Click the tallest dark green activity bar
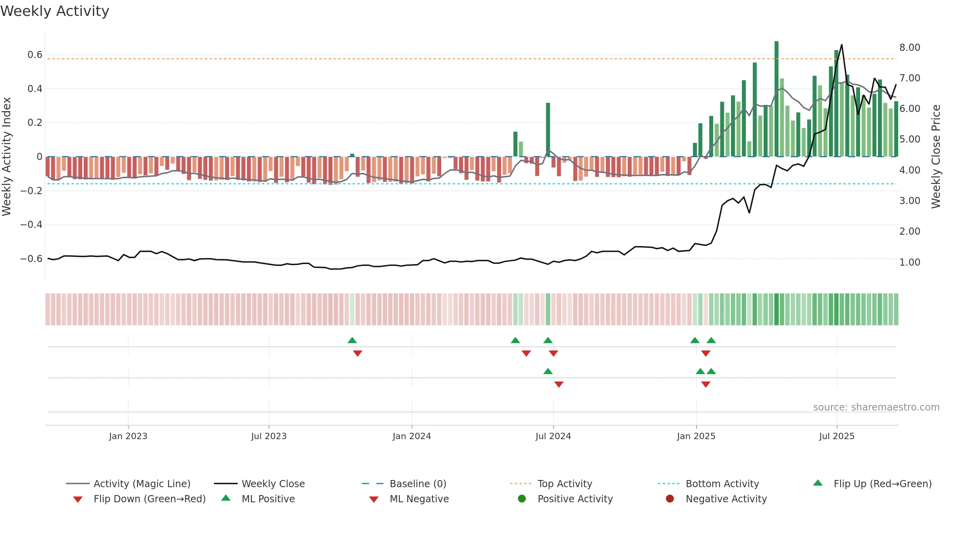Screen dimensions: 953x536 coord(776,99)
